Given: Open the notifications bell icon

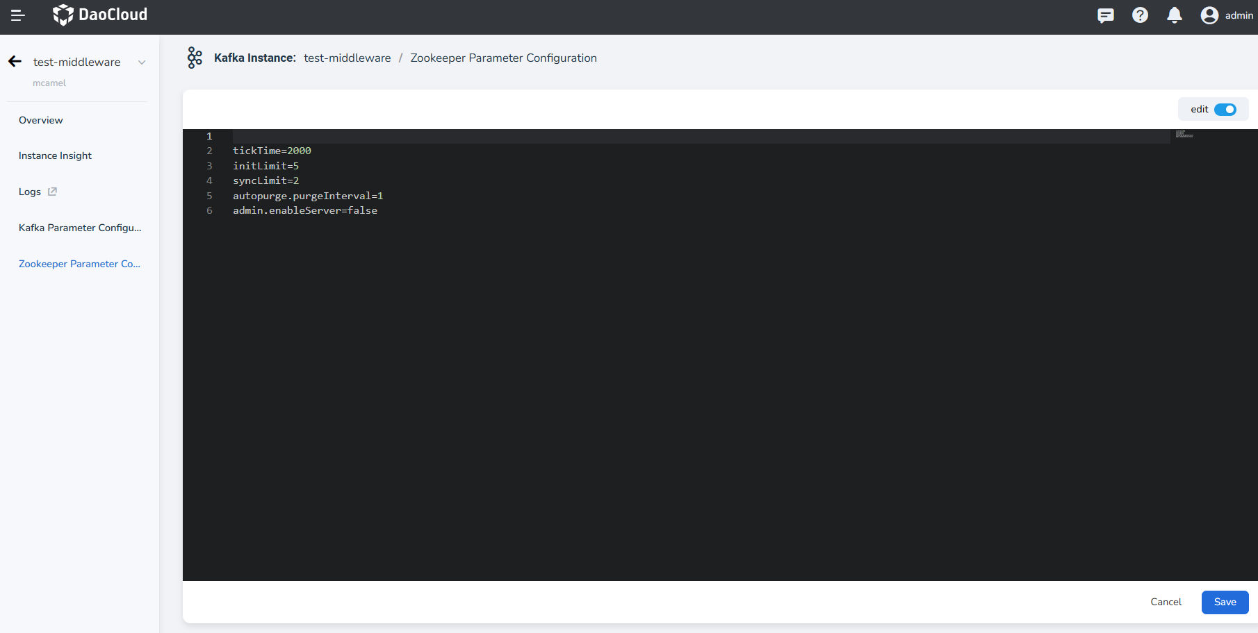Looking at the screenshot, I should point(1175,15).
